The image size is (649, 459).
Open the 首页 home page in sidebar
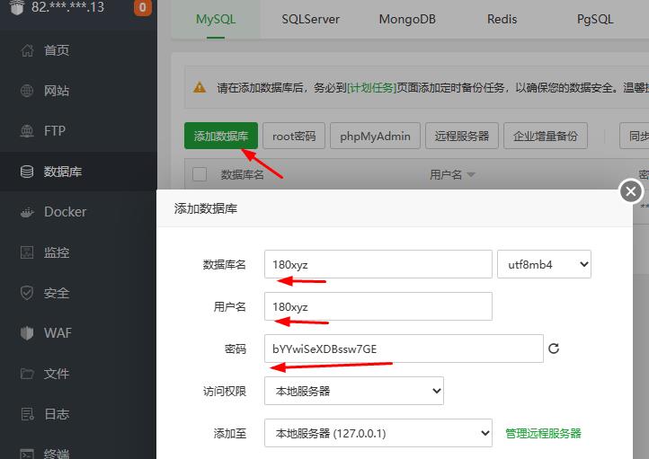click(57, 50)
